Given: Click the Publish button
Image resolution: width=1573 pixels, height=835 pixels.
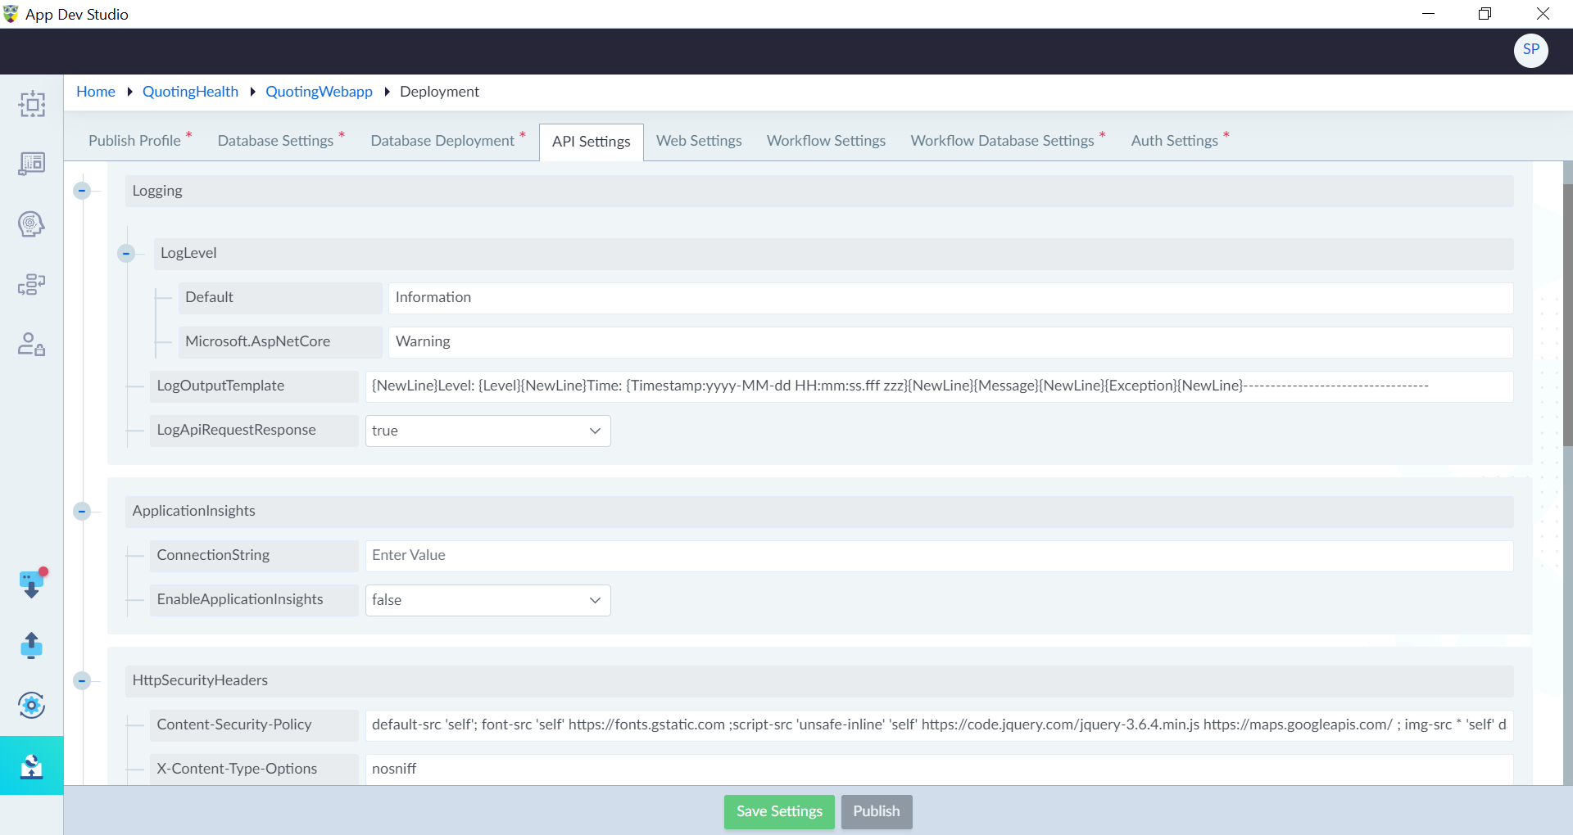Looking at the screenshot, I should pos(877,811).
